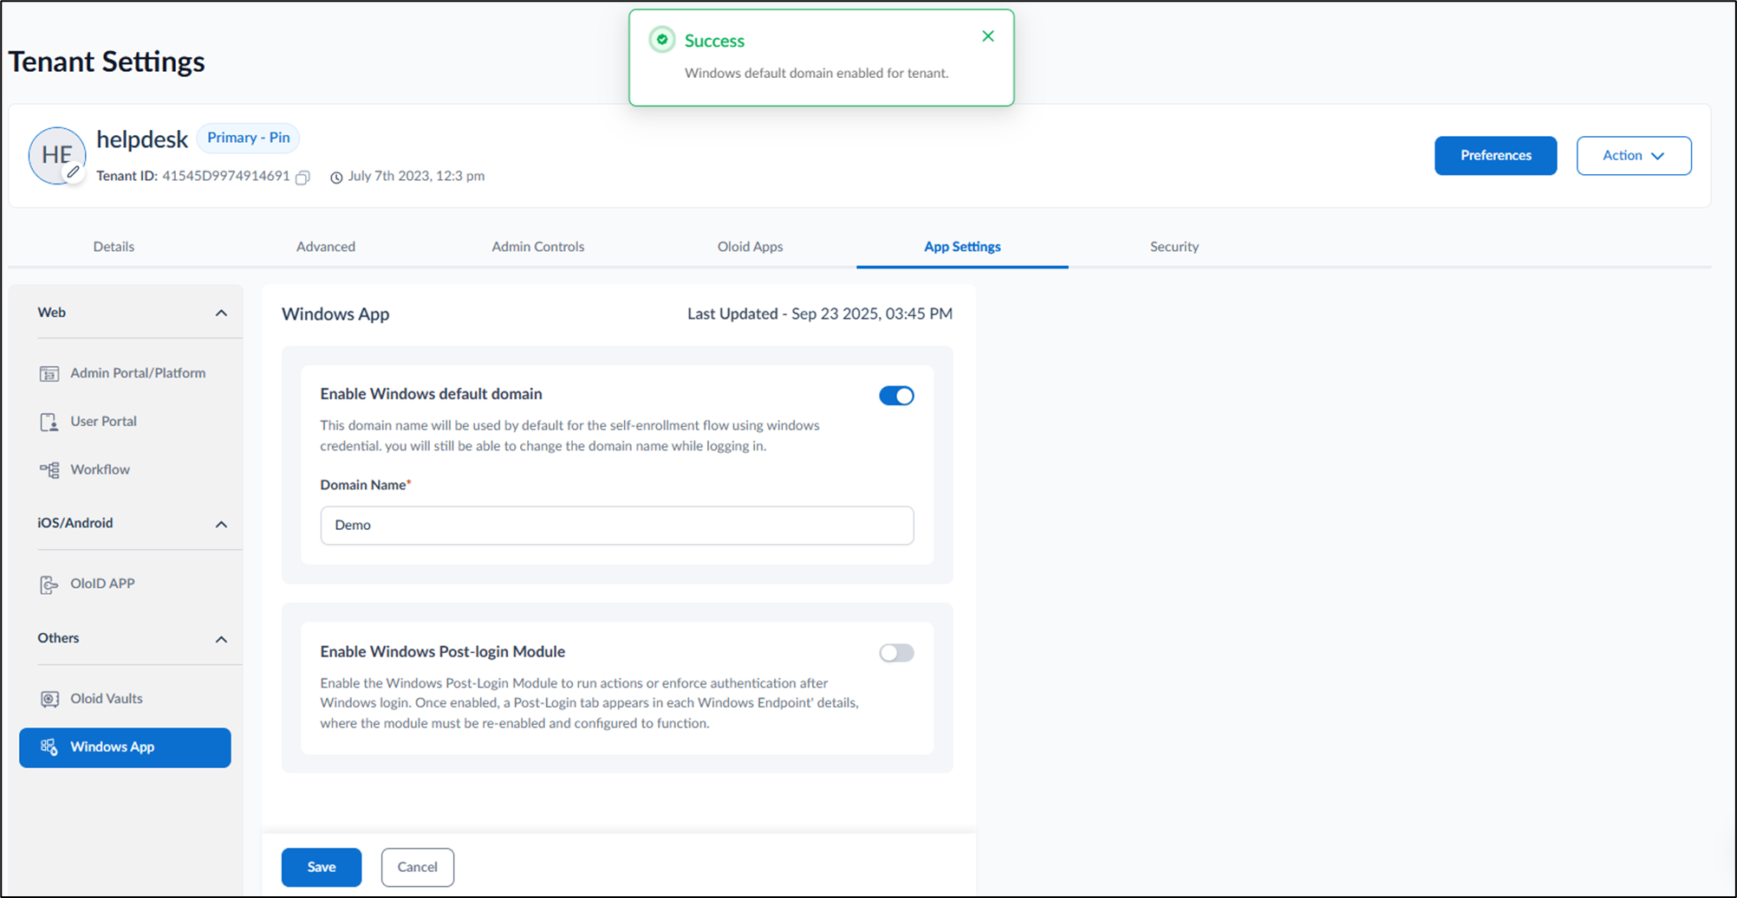Open the Admin Controls tab
Image resolution: width=1737 pixels, height=898 pixels.
point(538,247)
